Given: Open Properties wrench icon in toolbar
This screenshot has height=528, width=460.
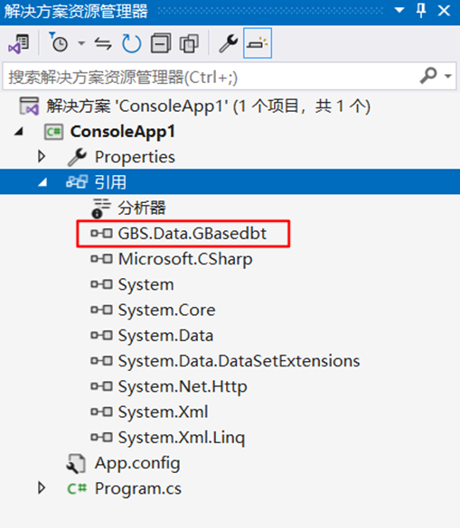Looking at the screenshot, I should (229, 43).
